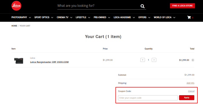Screen dimensions: 203x105
Task: Click the cart item count badge
Action: (193, 18)
